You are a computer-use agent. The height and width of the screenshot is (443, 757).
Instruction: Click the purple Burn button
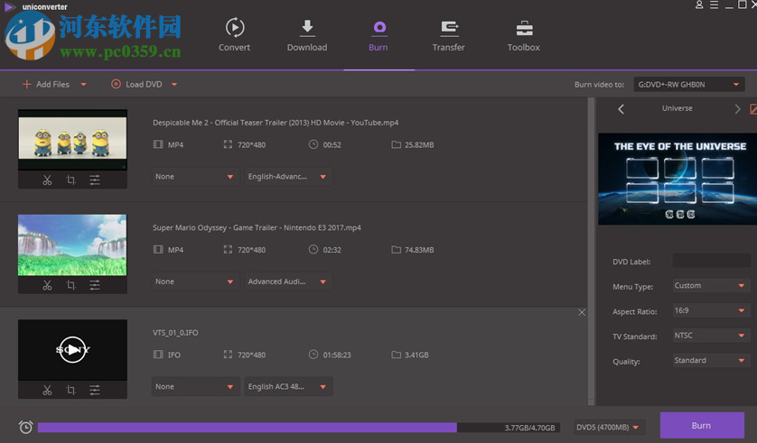click(x=702, y=426)
